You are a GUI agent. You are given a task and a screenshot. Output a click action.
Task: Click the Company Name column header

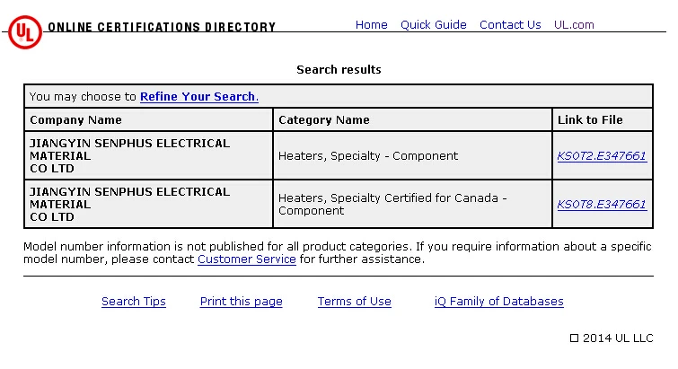click(76, 120)
